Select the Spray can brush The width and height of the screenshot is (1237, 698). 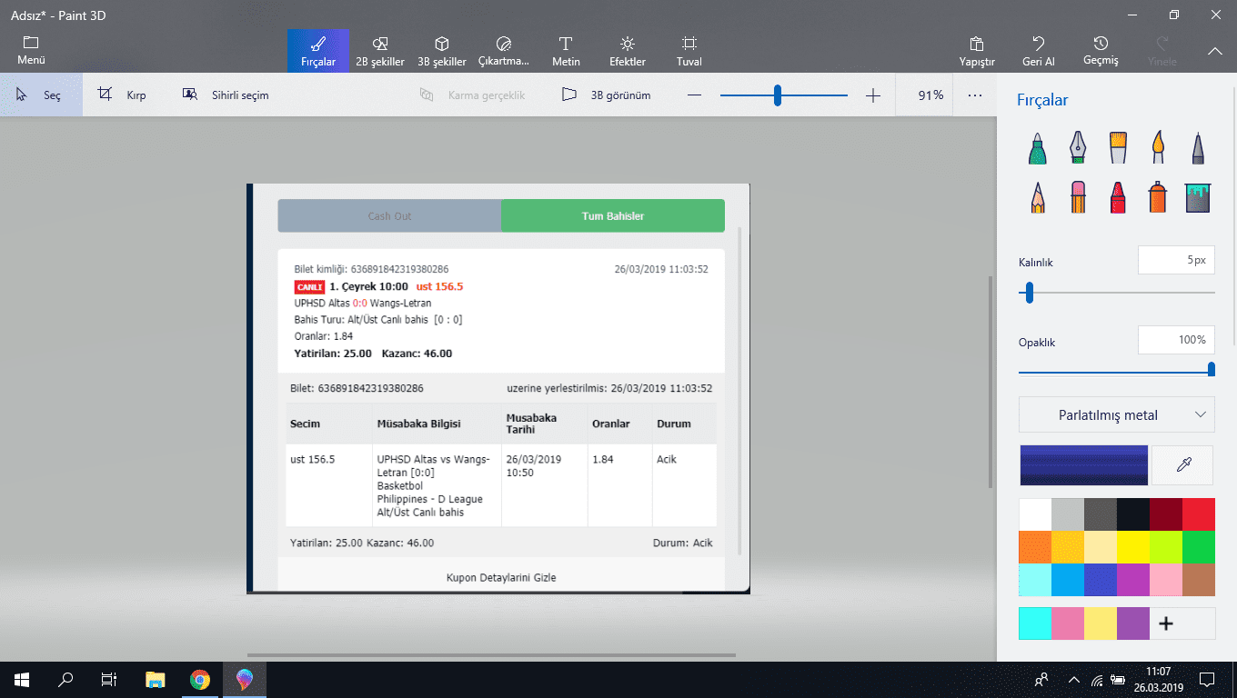(1158, 196)
